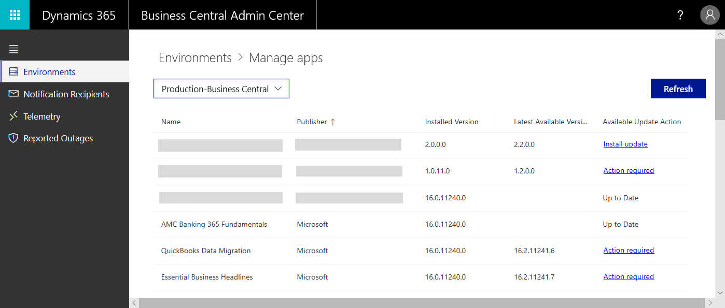This screenshot has width=725, height=308.
Task: Click the Refresh button
Action: 678,89
